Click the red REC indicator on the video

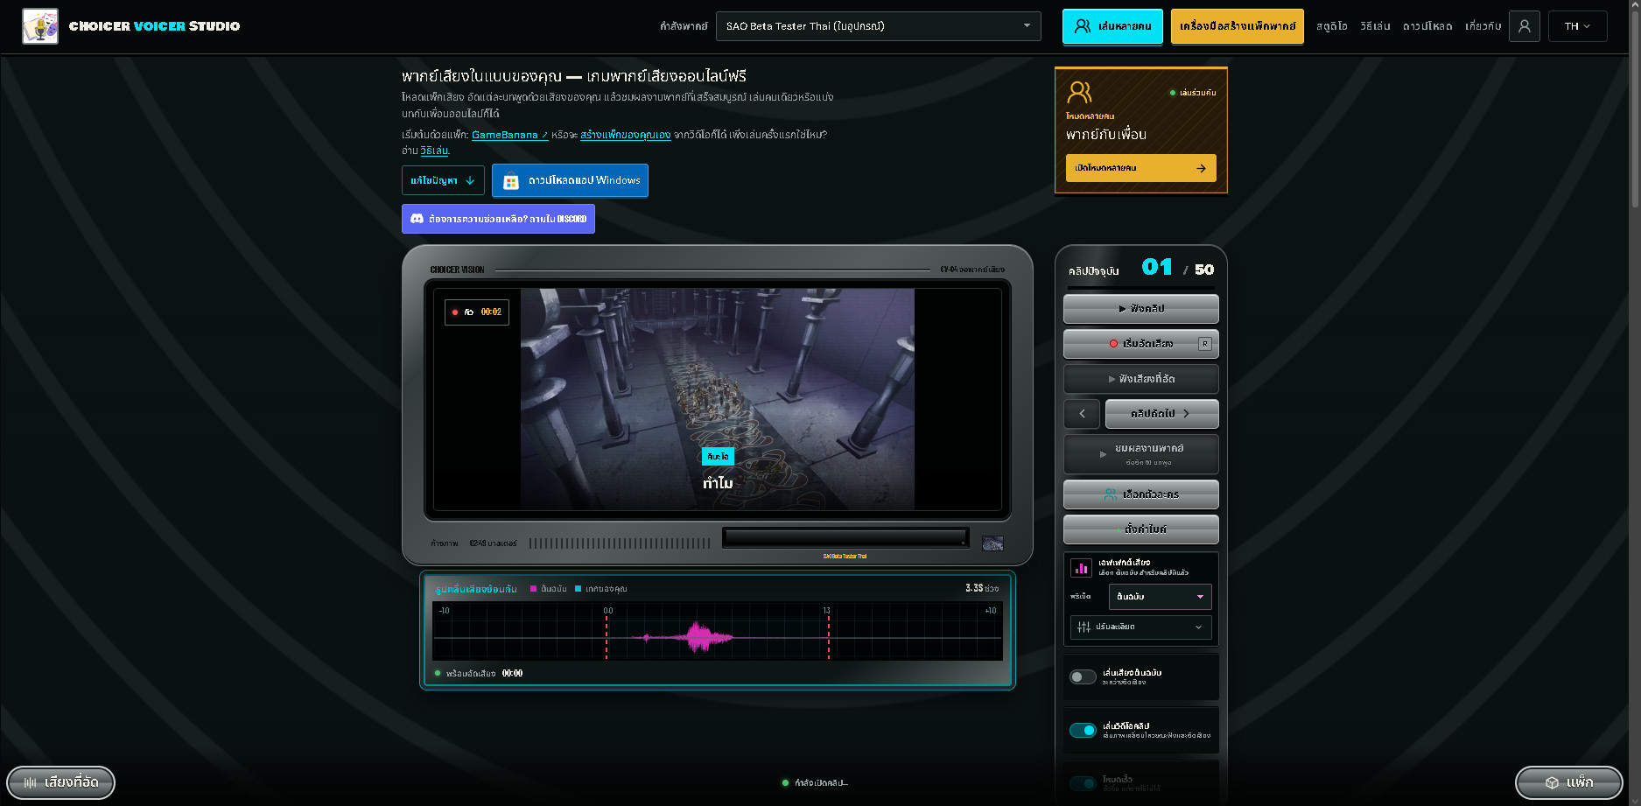pos(455,312)
